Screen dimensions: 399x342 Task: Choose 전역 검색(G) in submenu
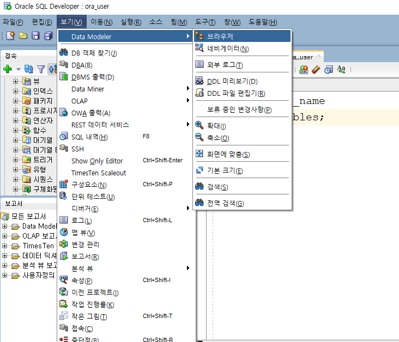click(x=242, y=203)
